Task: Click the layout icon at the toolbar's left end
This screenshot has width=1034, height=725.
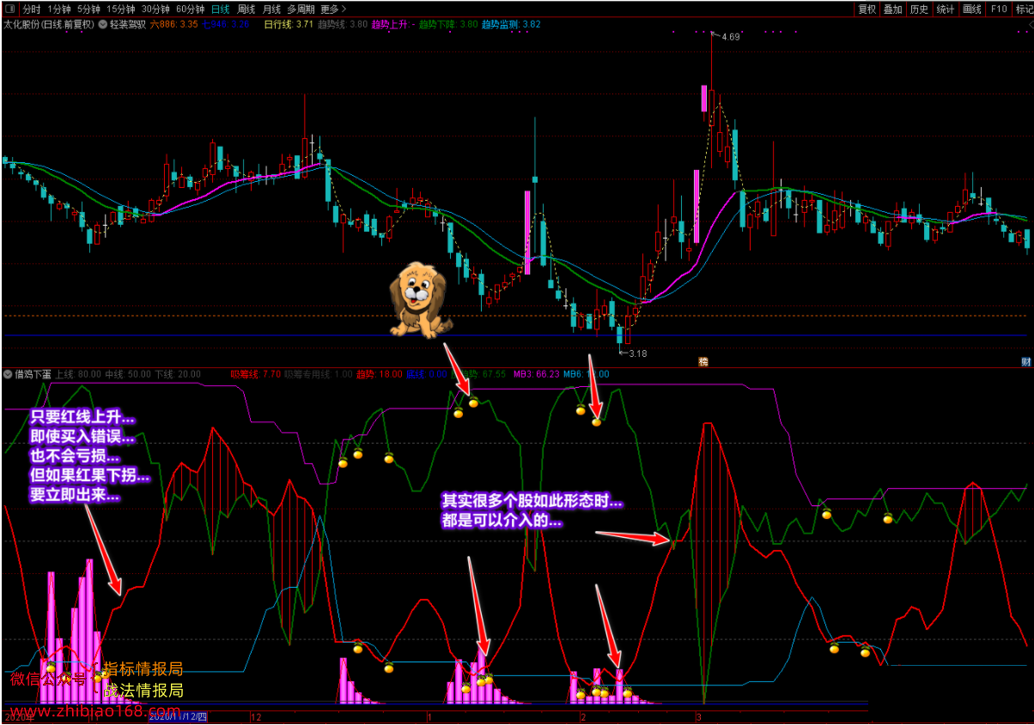Action: point(9,9)
